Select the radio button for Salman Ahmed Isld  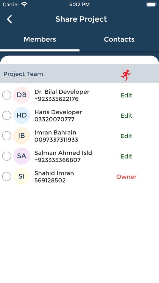[x=7, y=156]
